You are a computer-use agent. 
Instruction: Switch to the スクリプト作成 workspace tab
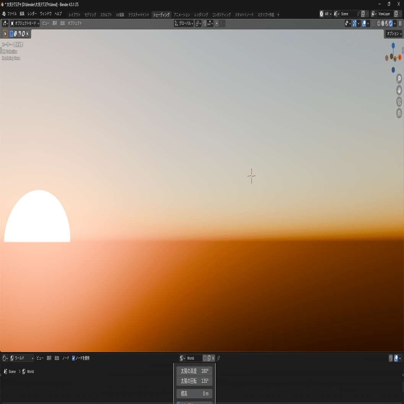266,15
